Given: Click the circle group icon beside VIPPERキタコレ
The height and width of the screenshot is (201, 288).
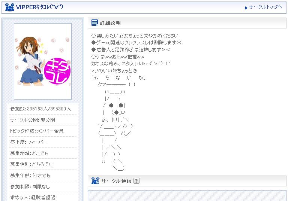Looking at the screenshot, I should 9,7.
